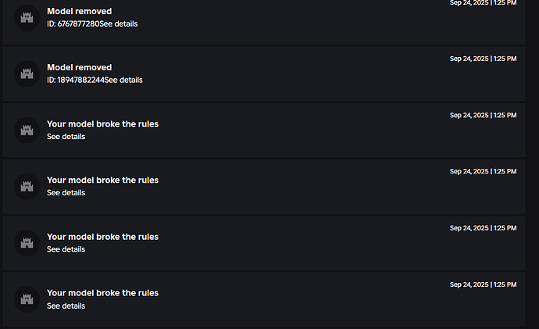Viewport: 539px width, 329px height.
Task: Click the timestamp on the ID 18947882244 notification
Action: pos(483,59)
